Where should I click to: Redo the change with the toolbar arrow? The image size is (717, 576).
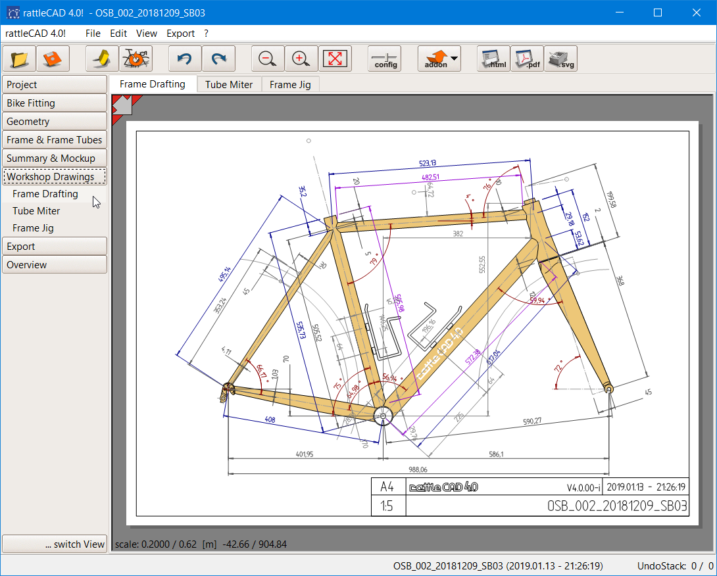(218, 59)
